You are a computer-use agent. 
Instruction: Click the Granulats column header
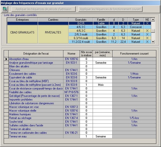(x=81, y=20)
